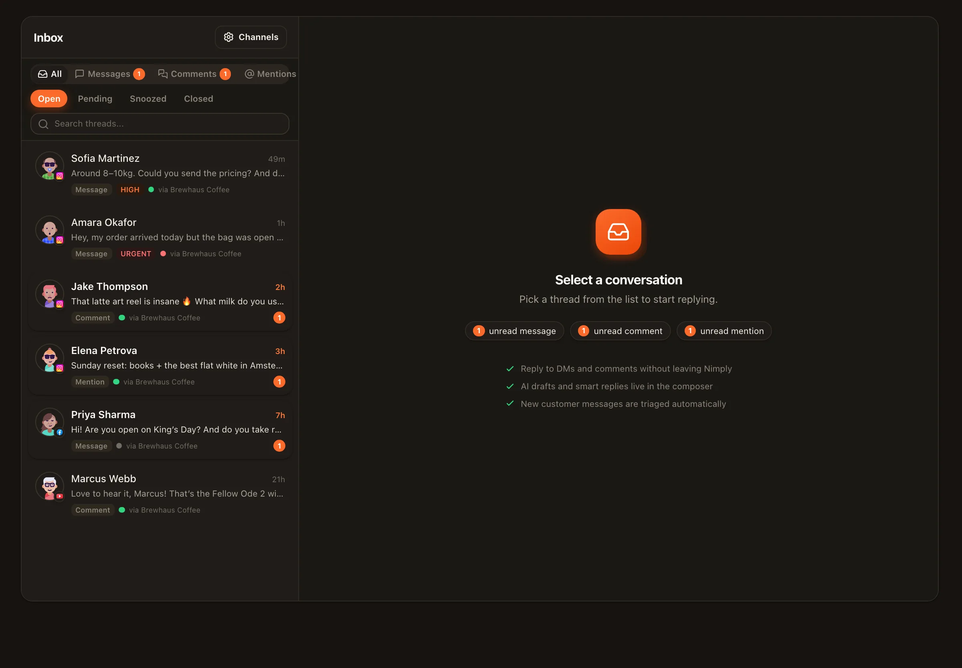Show Snoozed threads
962x668 pixels.
pos(148,99)
